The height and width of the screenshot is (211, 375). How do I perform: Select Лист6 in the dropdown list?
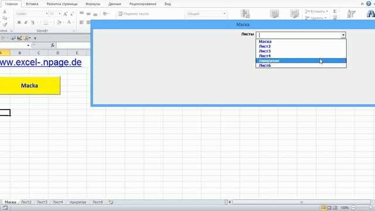(x=301, y=65)
